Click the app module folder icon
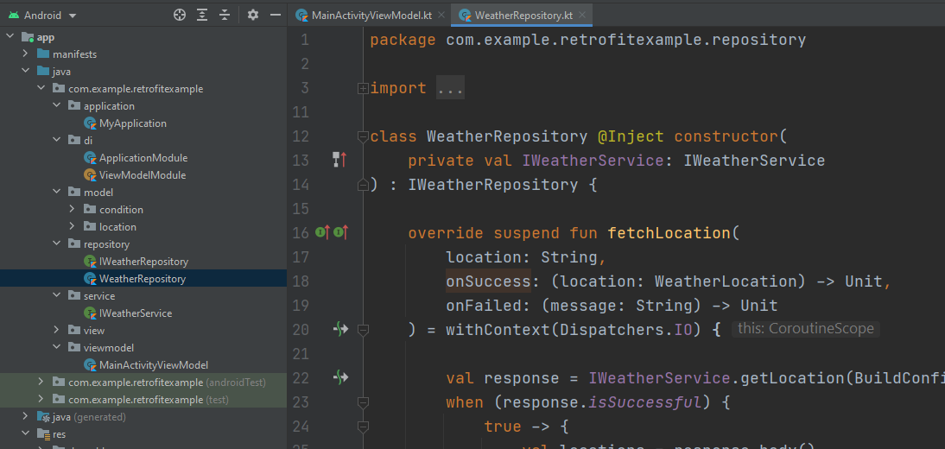Viewport: 945px width, 449px height. (28, 37)
